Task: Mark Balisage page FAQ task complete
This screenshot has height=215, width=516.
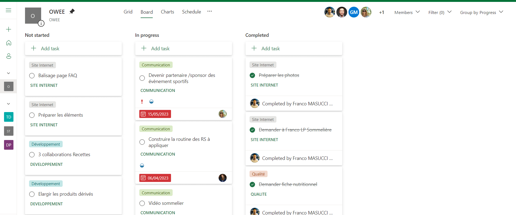Action: click(32, 76)
